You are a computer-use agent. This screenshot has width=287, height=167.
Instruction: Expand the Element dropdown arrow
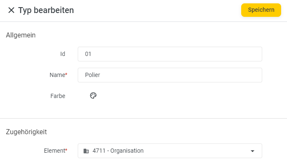(x=253, y=151)
